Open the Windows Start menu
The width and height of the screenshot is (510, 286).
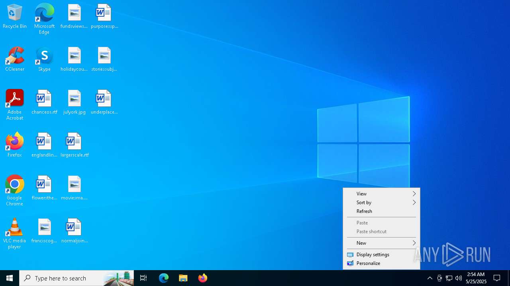tap(10, 278)
